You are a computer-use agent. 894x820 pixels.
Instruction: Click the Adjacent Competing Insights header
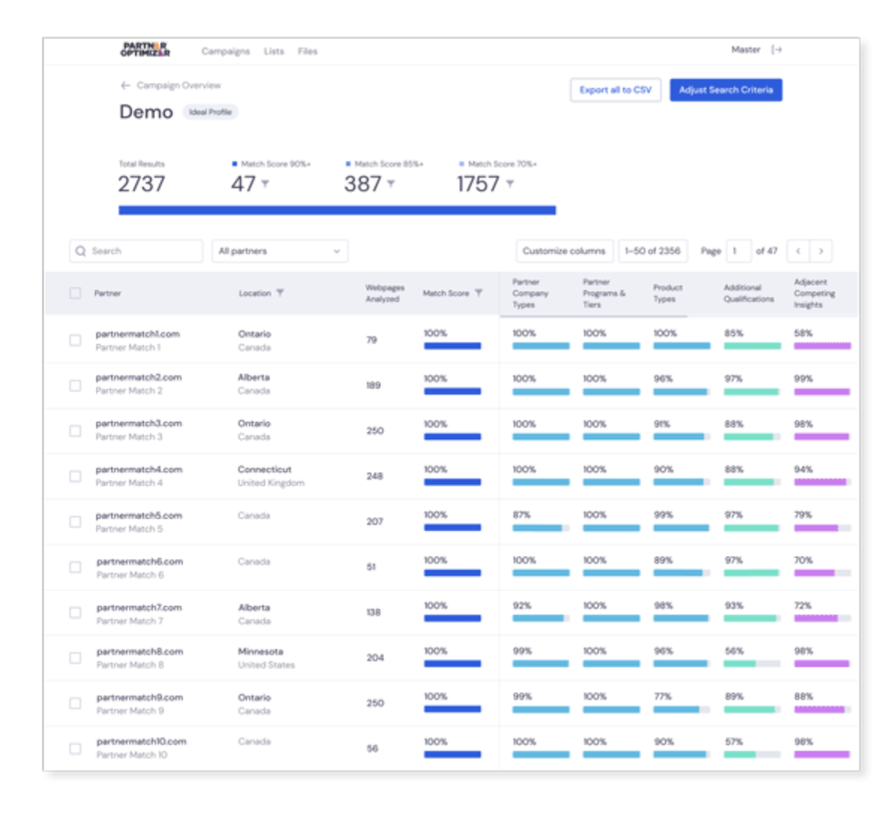click(x=814, y=293)
